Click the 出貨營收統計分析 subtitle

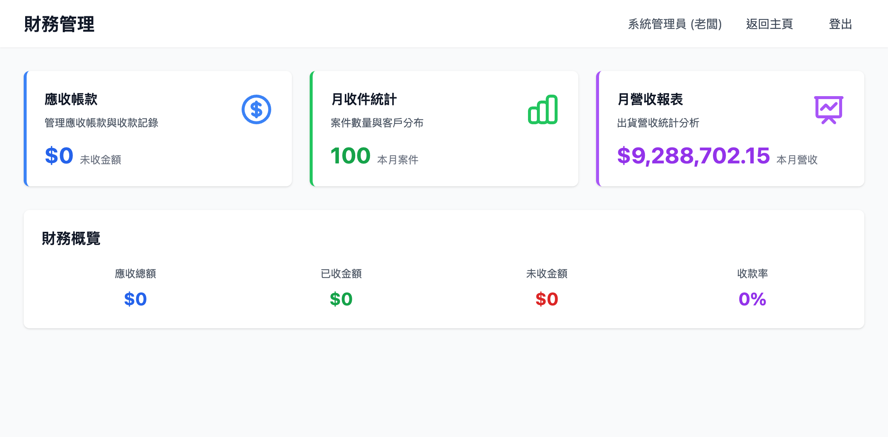tap(659, 123)
